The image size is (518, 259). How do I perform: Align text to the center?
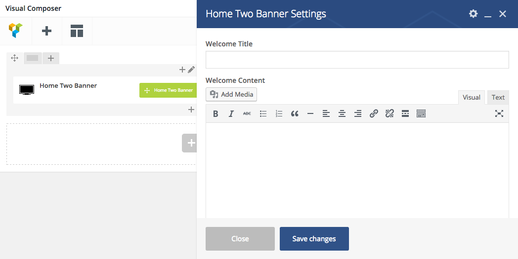pos(342,114)
